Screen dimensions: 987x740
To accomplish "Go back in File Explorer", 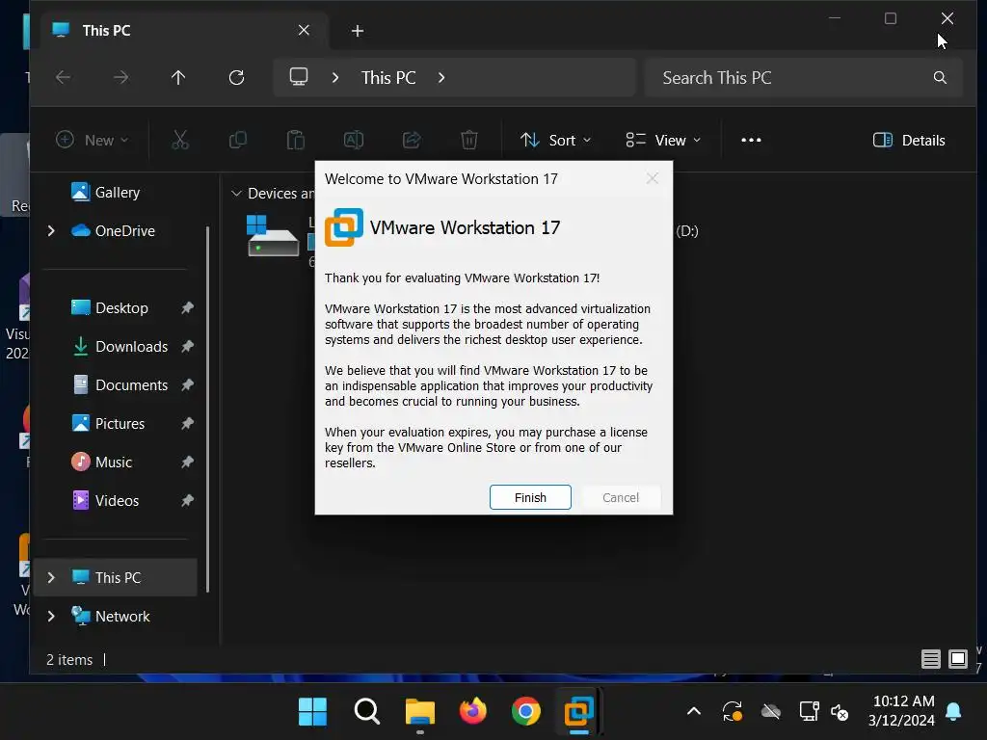I will 63,77.
